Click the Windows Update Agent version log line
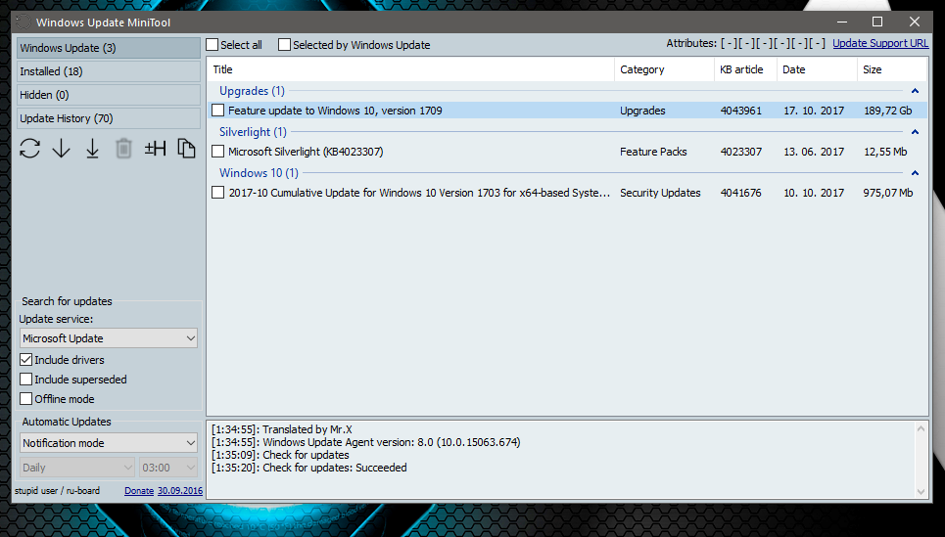This screenshot has height=537, width=945. [366, 442]
